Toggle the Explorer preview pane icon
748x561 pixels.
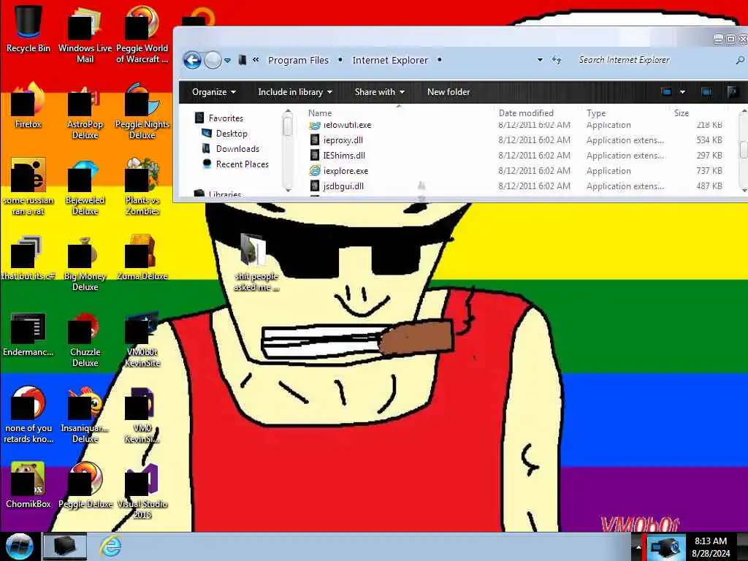pos(706,91)
